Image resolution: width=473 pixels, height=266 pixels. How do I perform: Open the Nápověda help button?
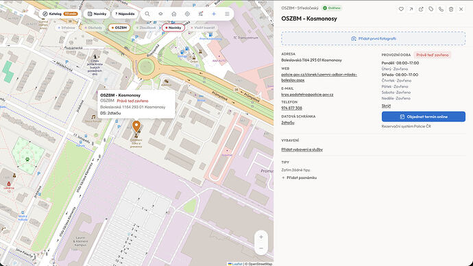[x=125, y=14]
